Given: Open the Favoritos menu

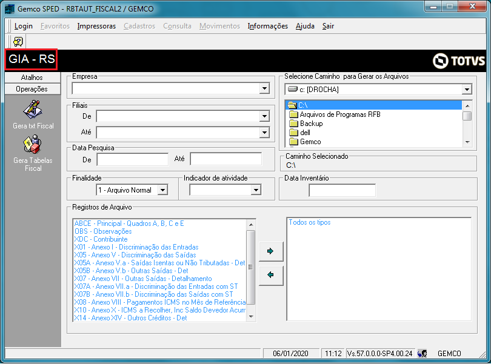Looking at the screenshot, I should coord(55,26).
